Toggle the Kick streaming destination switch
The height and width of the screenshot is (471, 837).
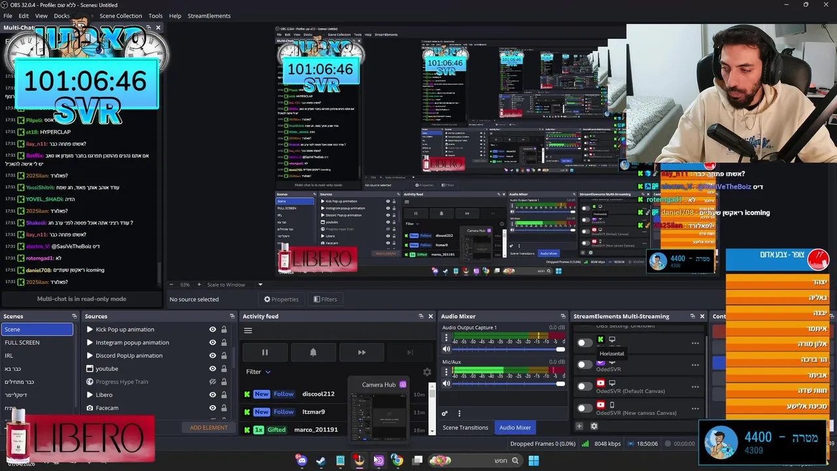(x=585, y=342)
